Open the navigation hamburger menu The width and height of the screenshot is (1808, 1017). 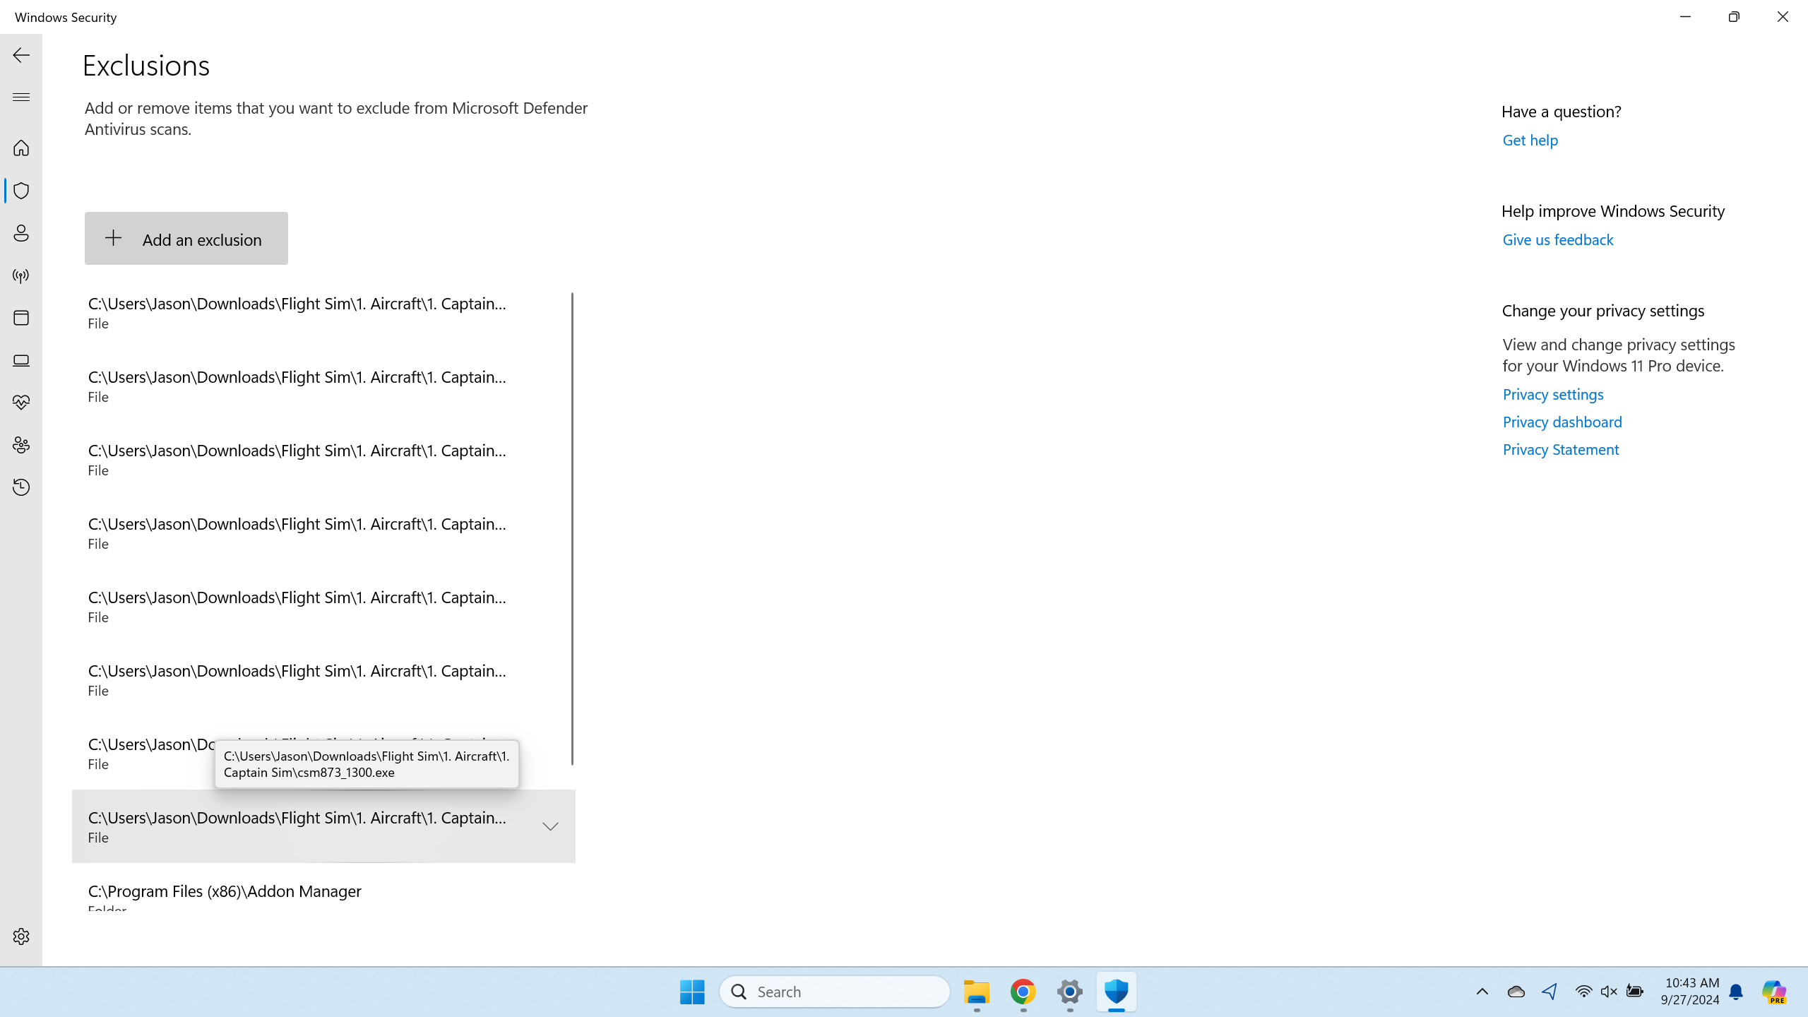click(21, 97)
